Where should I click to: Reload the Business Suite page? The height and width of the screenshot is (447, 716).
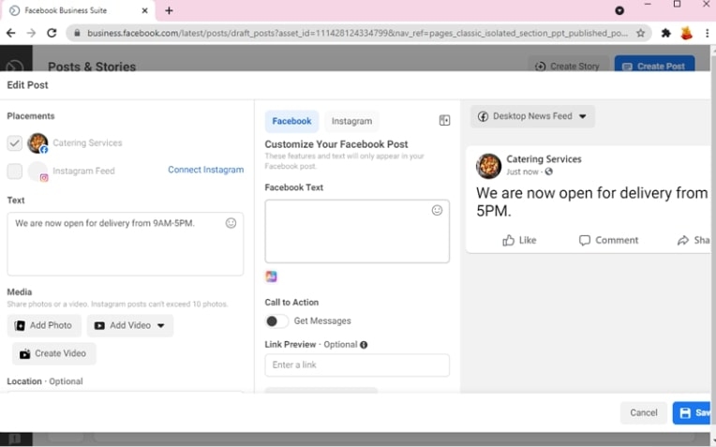52,33
